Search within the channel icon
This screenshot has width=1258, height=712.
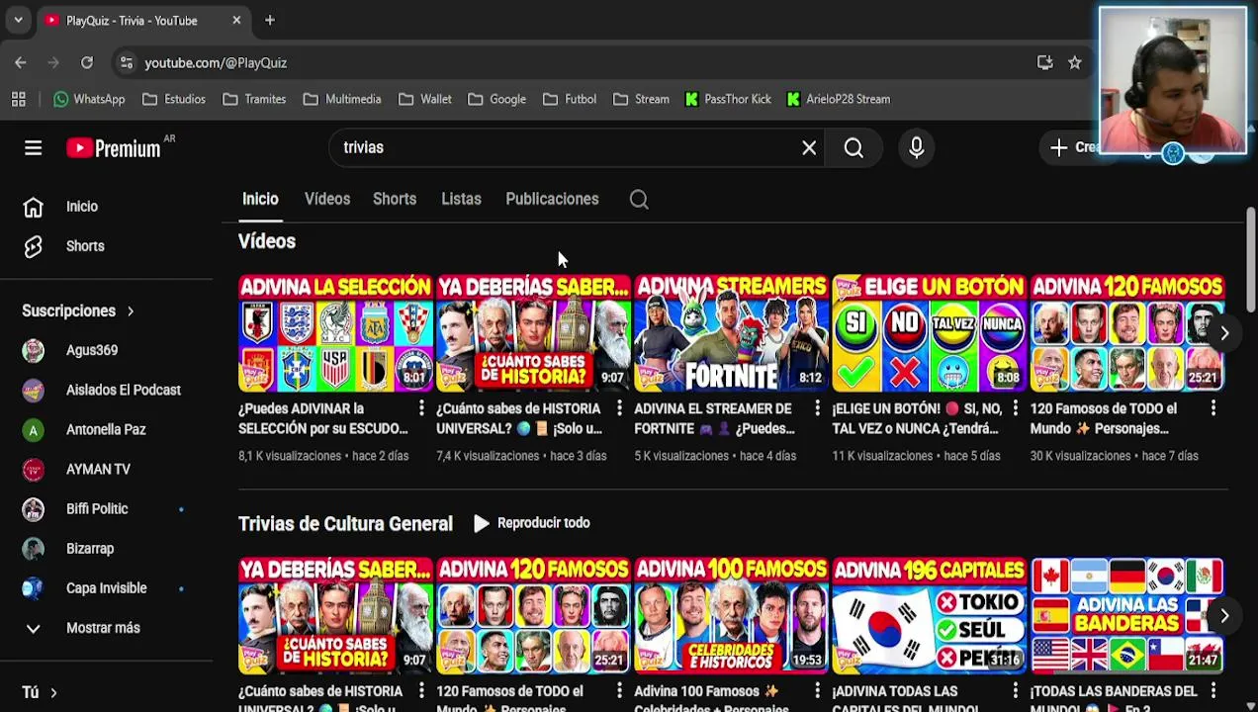point(639,199)
